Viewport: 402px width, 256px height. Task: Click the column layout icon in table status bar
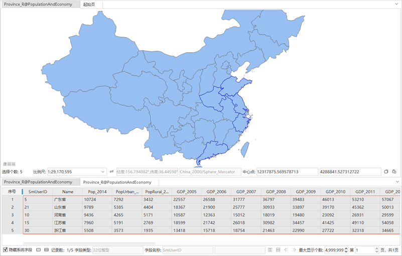(x=270, y=249)
